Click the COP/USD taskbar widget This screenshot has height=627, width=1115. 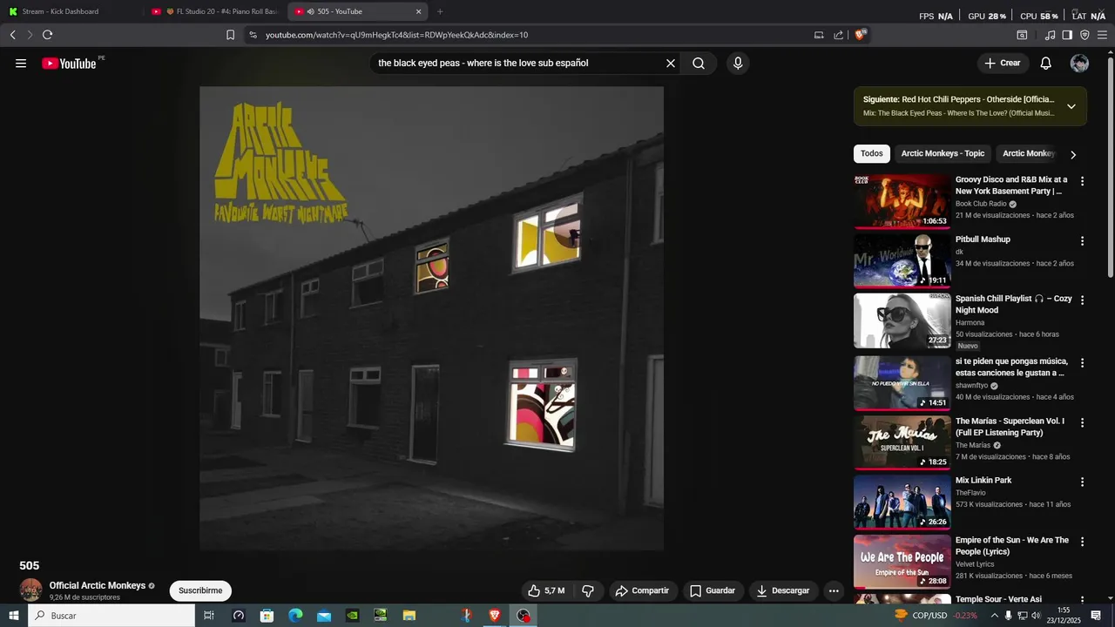(936, 616)
